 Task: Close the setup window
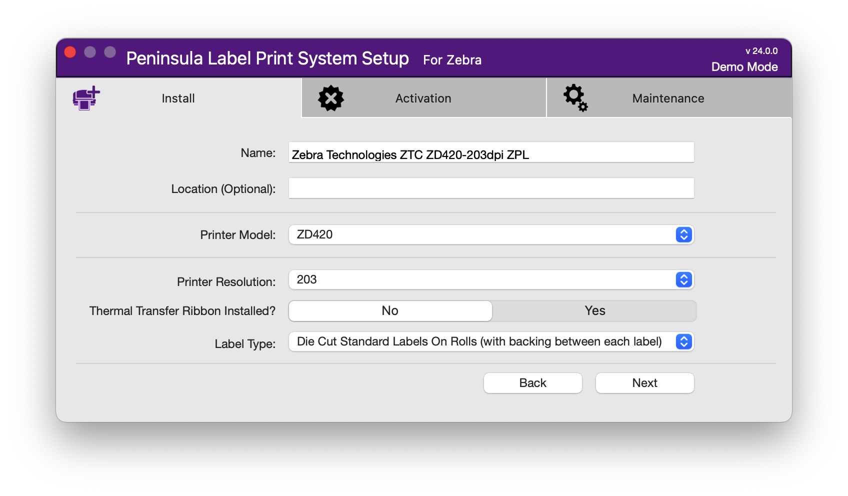click(x=70, y=52)
